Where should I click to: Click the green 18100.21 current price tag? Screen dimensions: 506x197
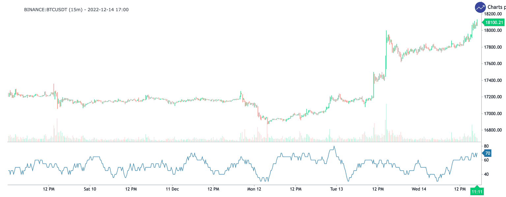click(493, 22)
